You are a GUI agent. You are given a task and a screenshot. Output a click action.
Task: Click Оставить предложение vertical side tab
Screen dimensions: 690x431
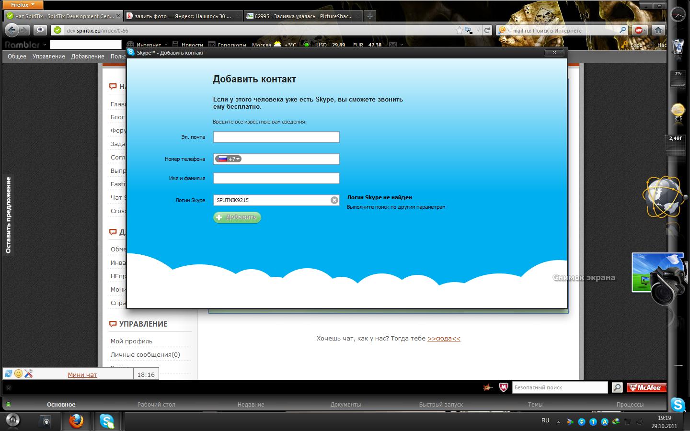(x=8, y=215)
